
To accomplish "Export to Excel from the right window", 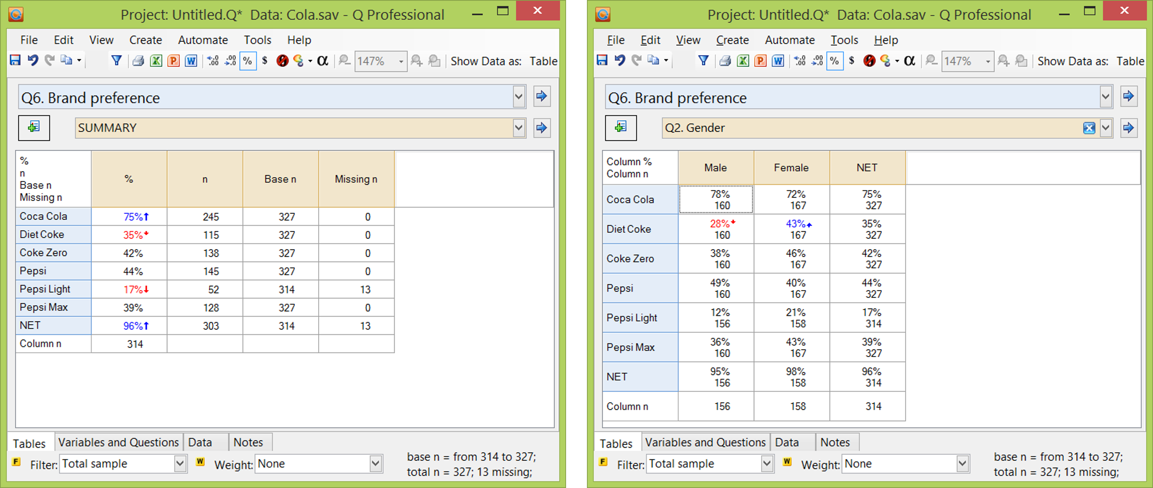I will 743,61.
